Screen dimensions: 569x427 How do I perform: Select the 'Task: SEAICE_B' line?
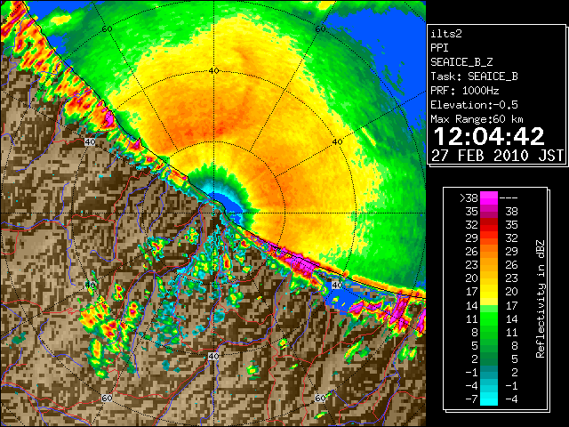coord(474,77)
